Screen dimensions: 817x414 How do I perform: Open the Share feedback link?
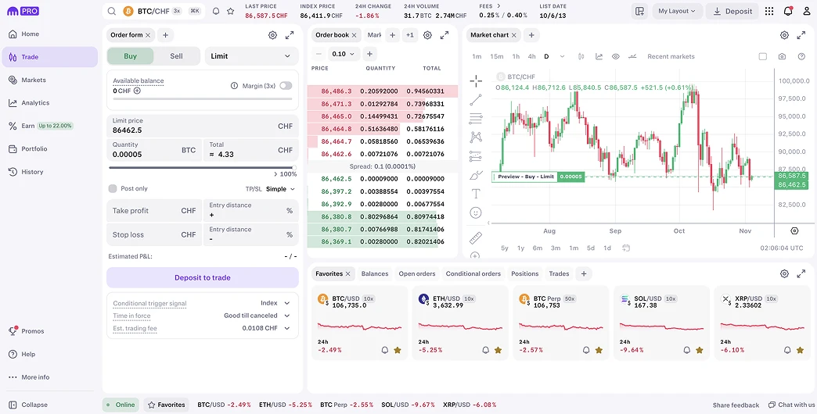[736, 405]
